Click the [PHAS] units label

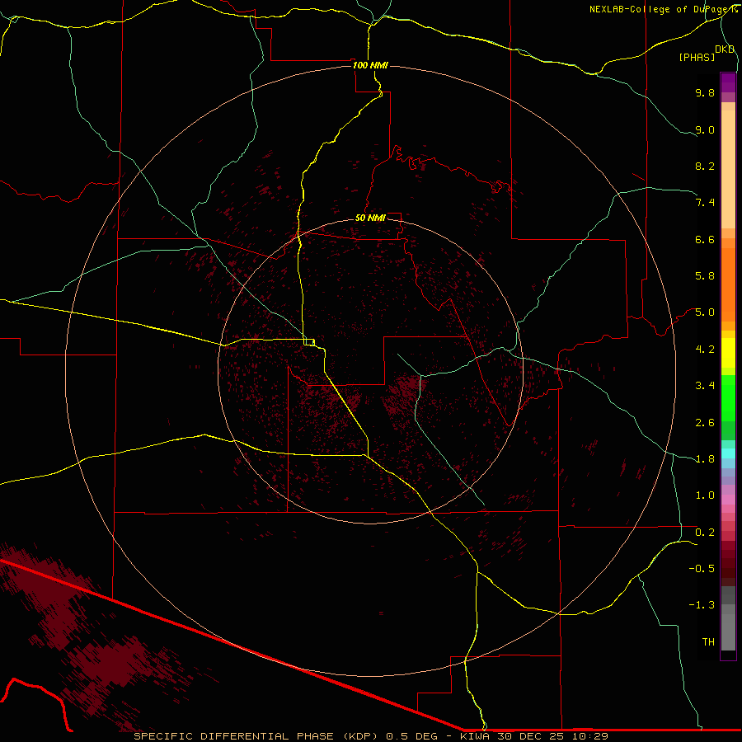point(697,57)
